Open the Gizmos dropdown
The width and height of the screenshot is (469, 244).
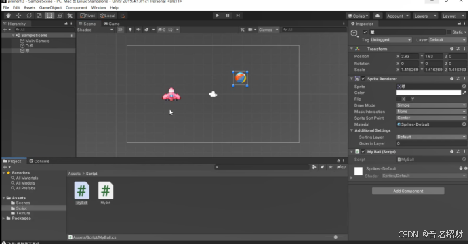tap(268, 30)
